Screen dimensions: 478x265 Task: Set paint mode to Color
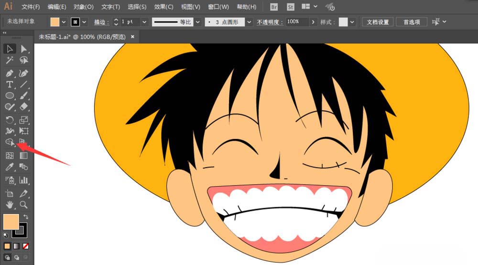(x=7, y=246)
